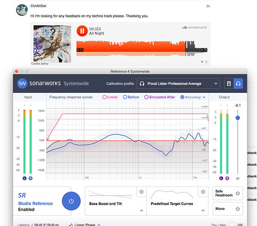
Task: Open the Calibration profile dropdown
Action: pyautogui.click(x=178, y=83)
